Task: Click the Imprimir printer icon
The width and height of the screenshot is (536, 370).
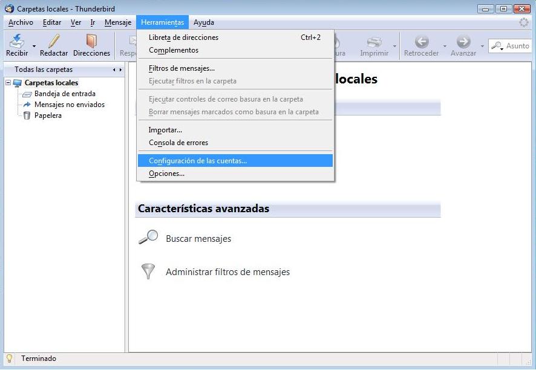Action: (x=374, y=42)
